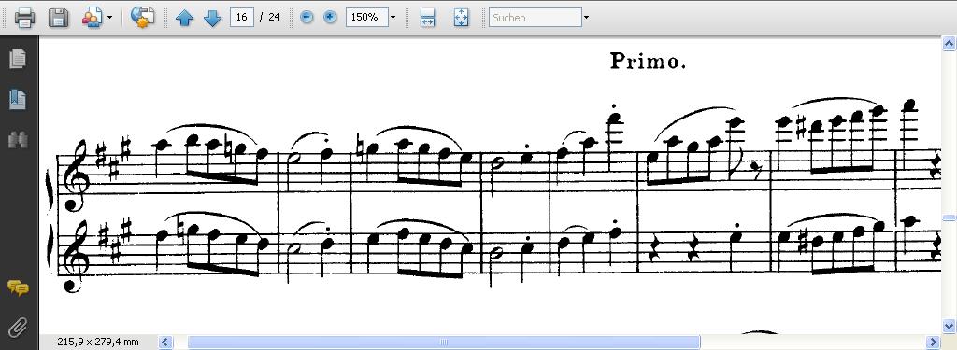The height and width of the screenshot is (350, 957).
Task: Go to next page with down arrow
Action: tap(212, 18)
